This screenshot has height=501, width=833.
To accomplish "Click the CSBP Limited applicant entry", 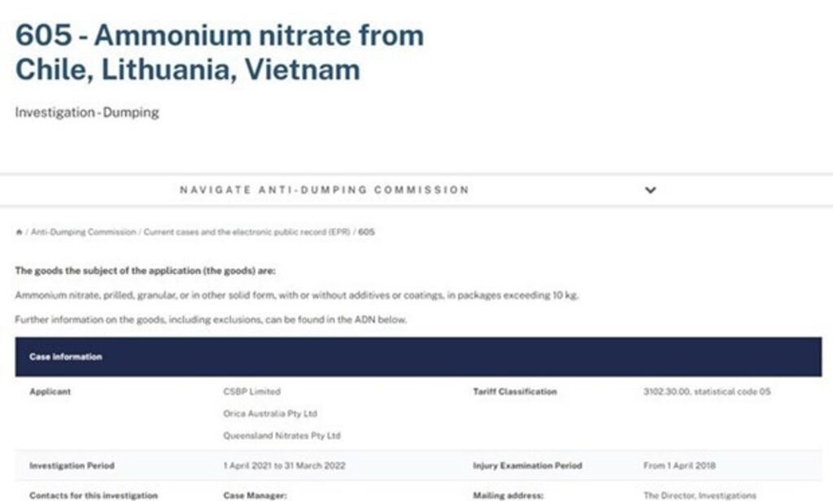I will (251, 392).
